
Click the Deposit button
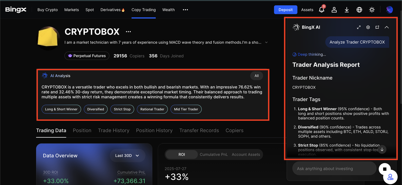pos(285,10)
